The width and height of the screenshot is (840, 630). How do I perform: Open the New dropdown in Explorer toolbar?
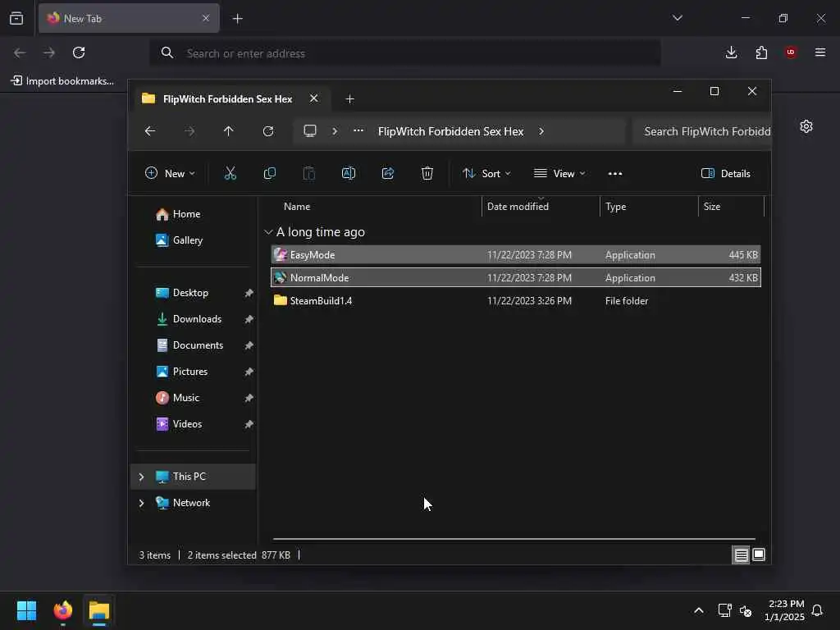pos(170,174)
